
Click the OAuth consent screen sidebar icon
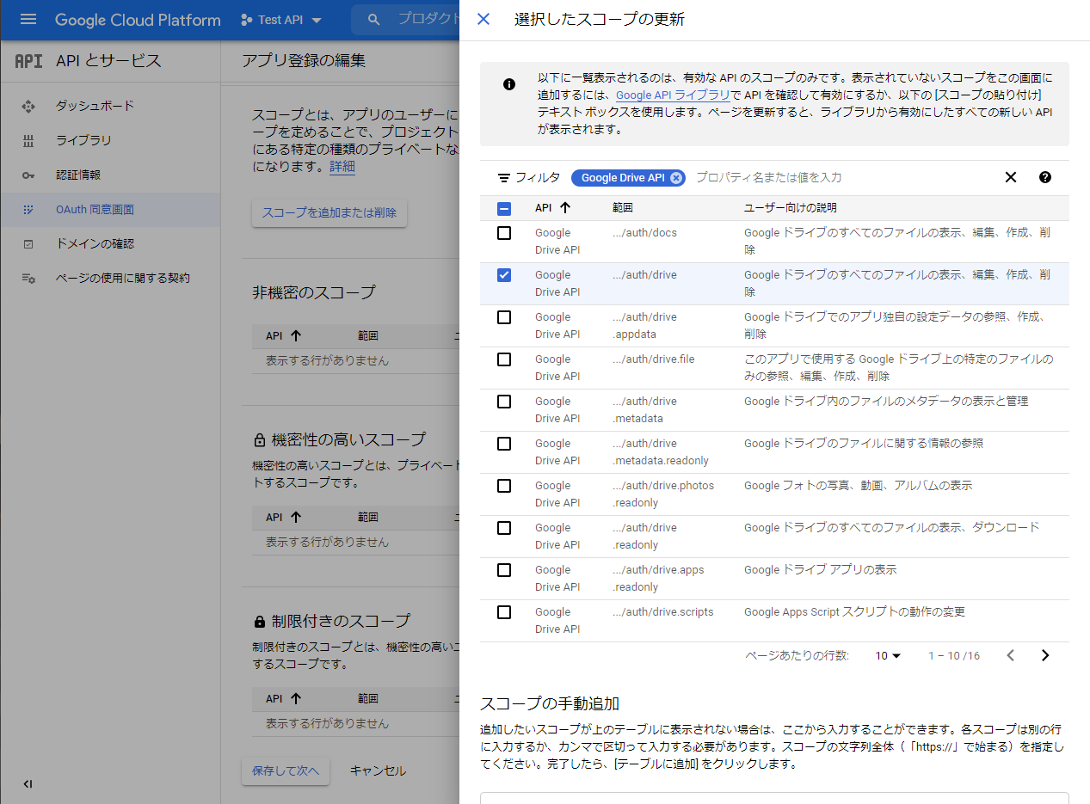28,209
